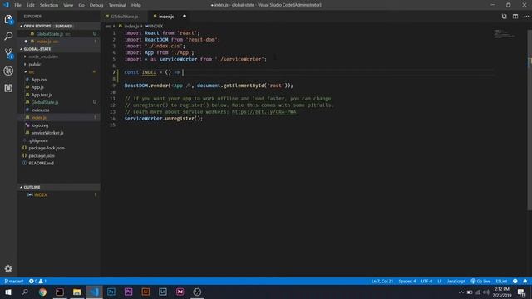The height and width of the screenshot is (299, 532).
Task: Follow the https://bit.ly/CRA-PWA link in code
Action: (264, 112)
